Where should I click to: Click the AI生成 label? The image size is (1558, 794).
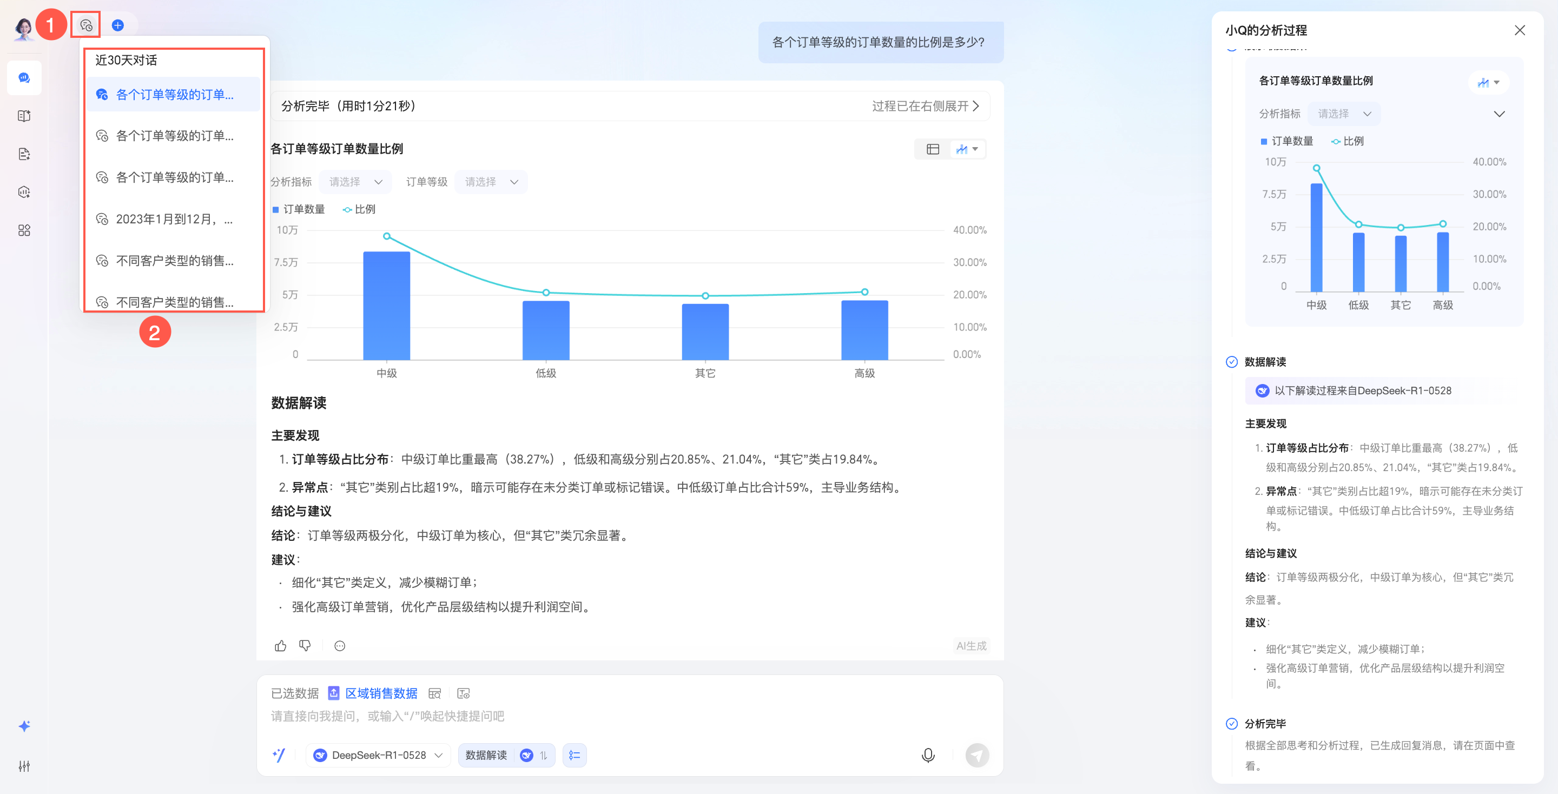click(971, 646)
